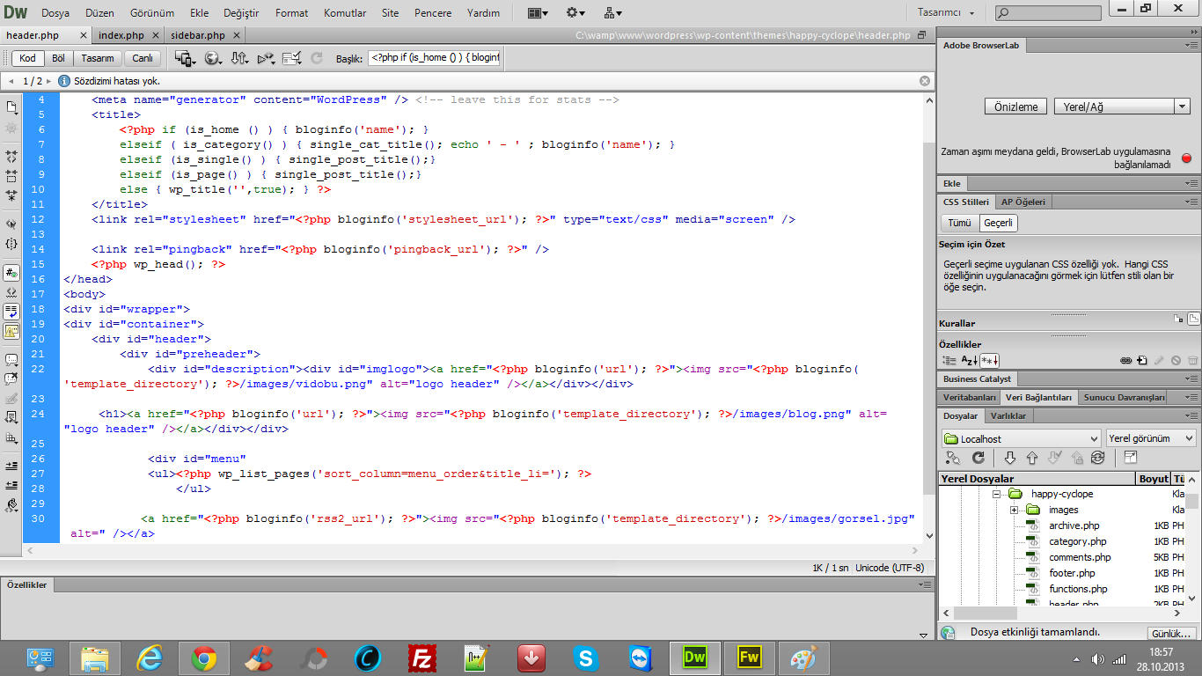Click the Format Source Code icon
The height and width of the screenshot is (676, 1202).
(11, 505)
